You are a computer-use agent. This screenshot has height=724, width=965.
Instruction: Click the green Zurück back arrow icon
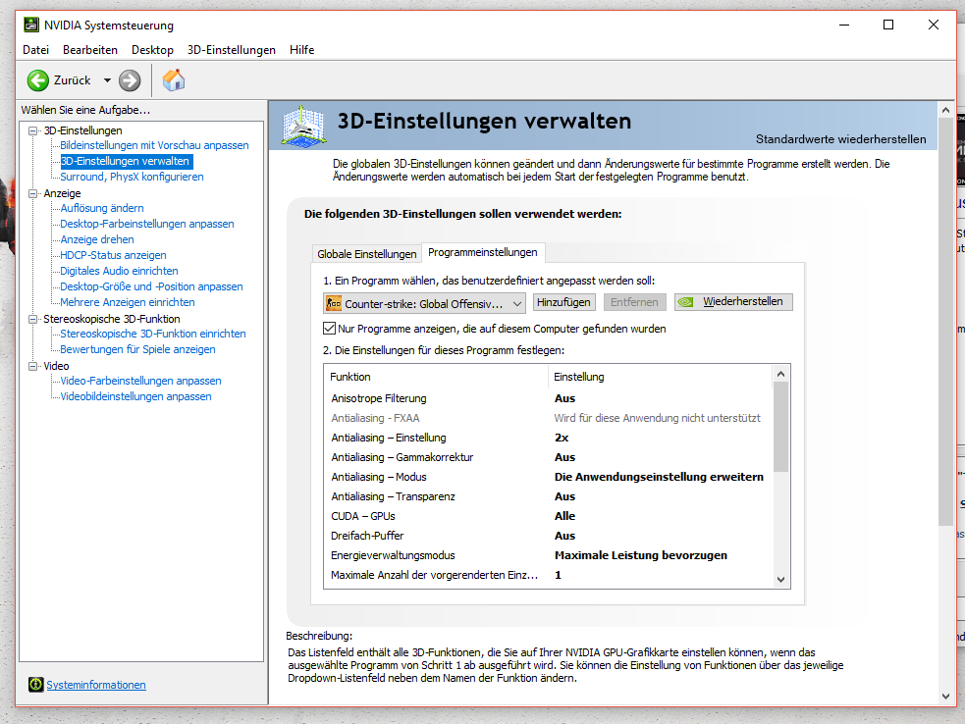37,80
